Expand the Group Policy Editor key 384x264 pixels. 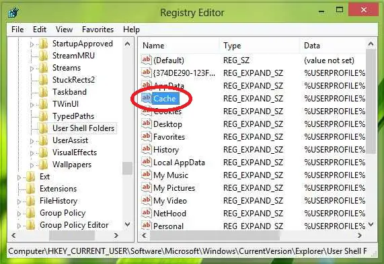19,226
